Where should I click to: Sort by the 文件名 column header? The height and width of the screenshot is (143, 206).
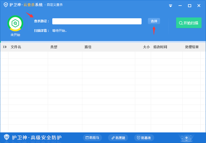[16, 47]
